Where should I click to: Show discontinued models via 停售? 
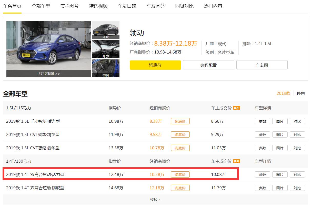(x=300, y=93)
